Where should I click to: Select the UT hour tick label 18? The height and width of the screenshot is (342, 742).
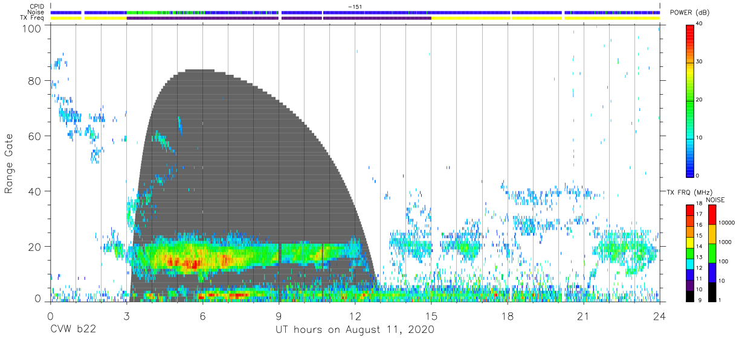(508, 315)
